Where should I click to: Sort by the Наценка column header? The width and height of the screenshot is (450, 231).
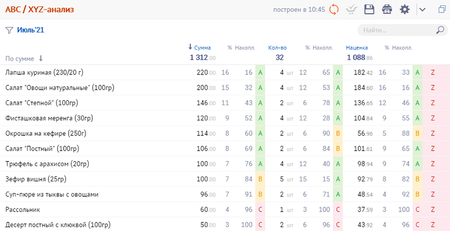pyautogui.click(x=357, y=47)
